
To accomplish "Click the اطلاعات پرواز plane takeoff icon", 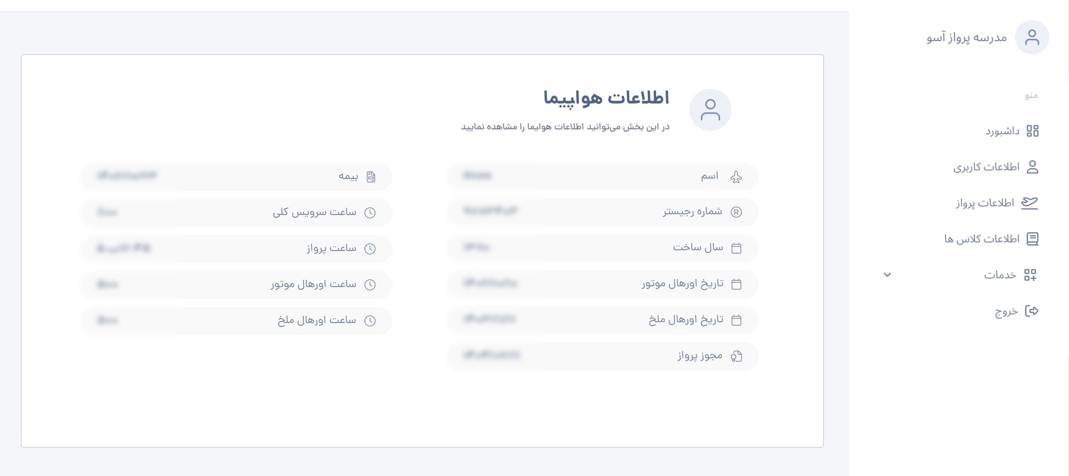I will [x=1029, y=203].
